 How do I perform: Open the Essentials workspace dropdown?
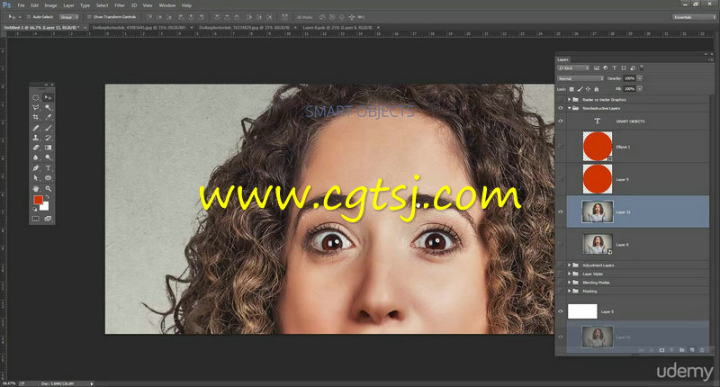coord(694,17)
